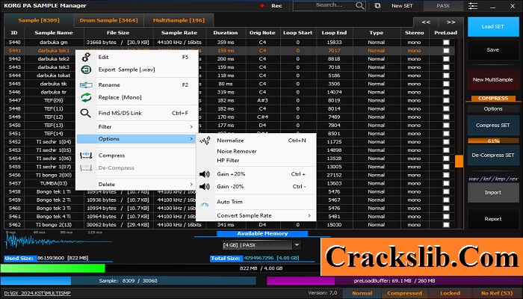Image resolution: width=523 pixels, height=299 pixels.
Task: Open the D:\GX_2024.KST\MULTISMP path link
Action: [x=37, y=293]
